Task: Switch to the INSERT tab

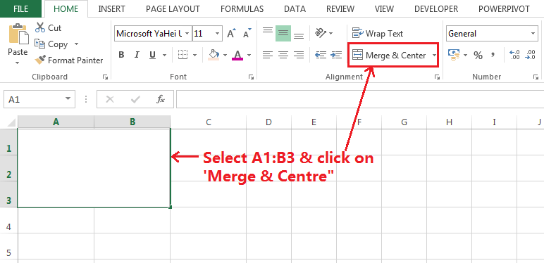Action: coord(113,8)
